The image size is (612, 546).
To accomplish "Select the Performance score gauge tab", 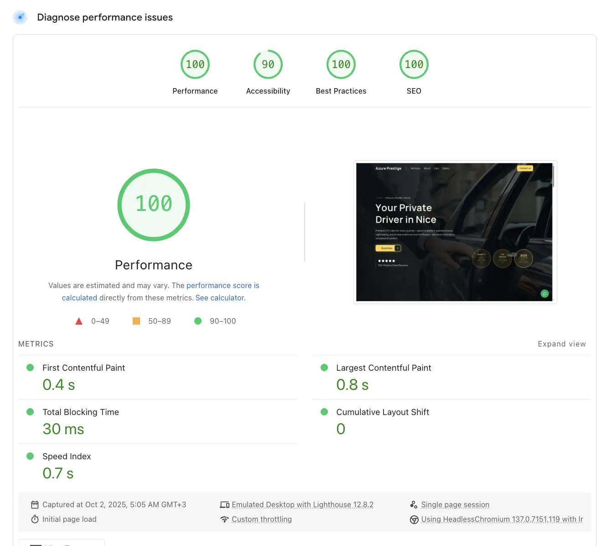I will pos(195,65).
